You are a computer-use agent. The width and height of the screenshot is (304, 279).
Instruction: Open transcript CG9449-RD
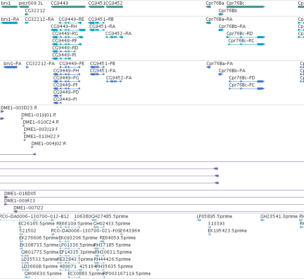[65, 48]
